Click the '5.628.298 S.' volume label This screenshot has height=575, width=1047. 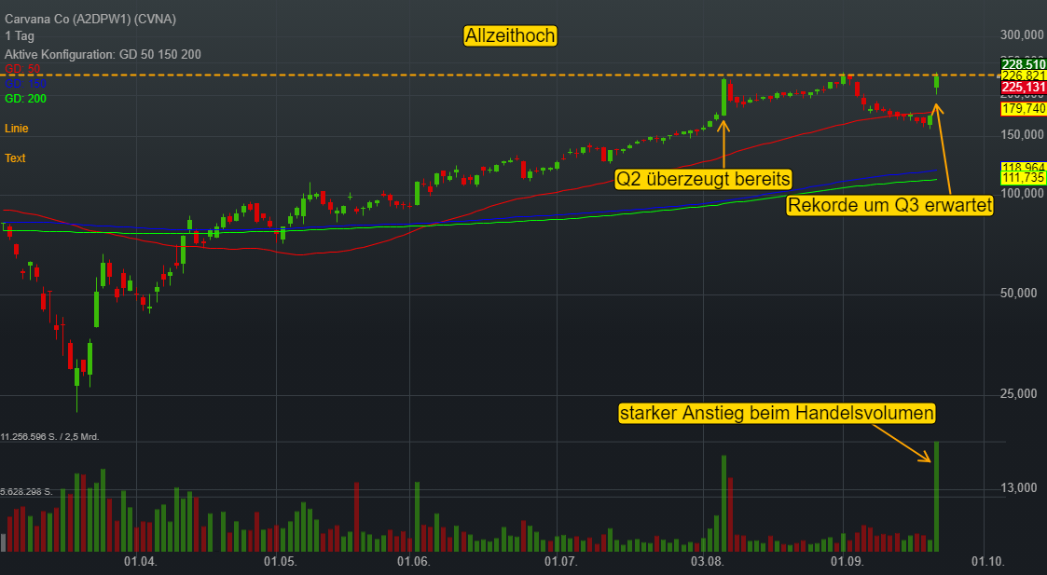(x=26, y=491)
